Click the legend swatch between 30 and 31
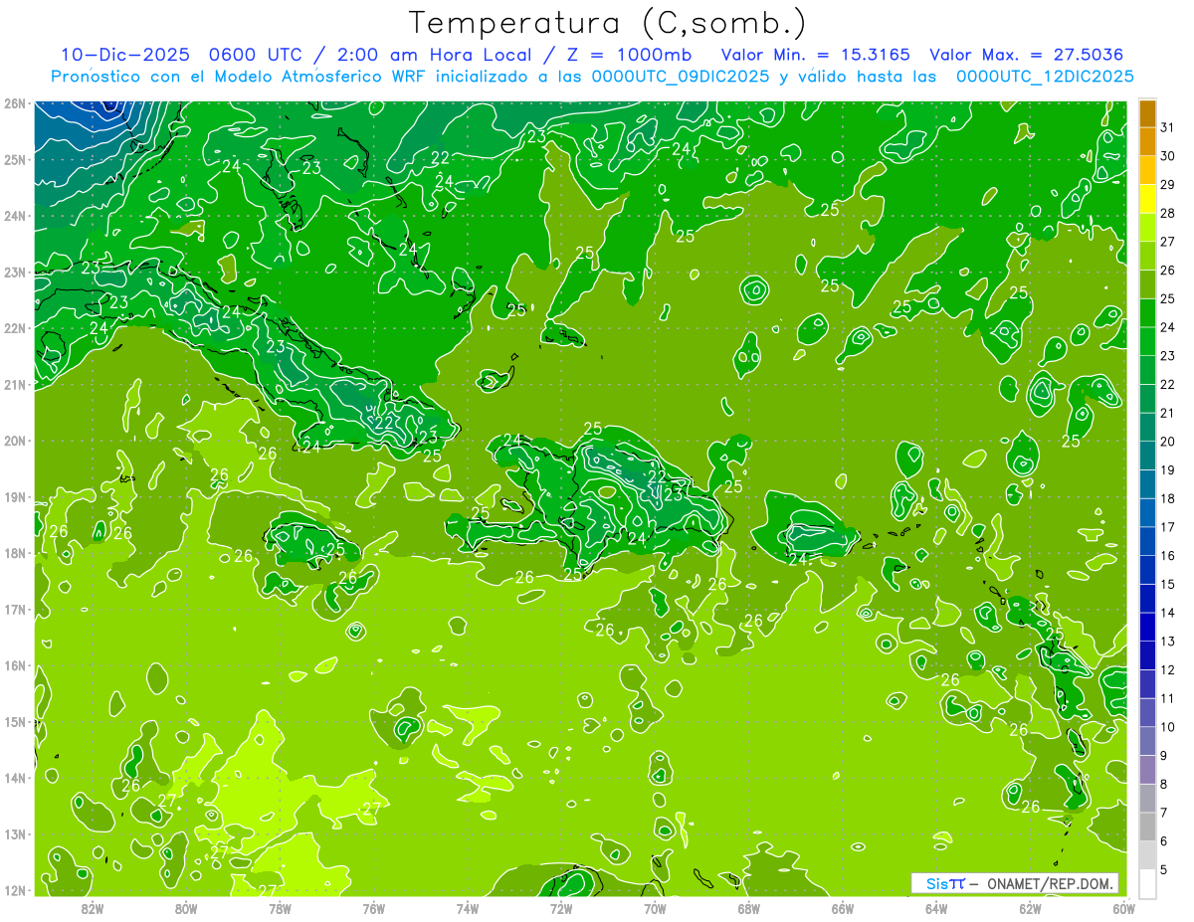1194x922 pixels. click(x=1147, y=142)
